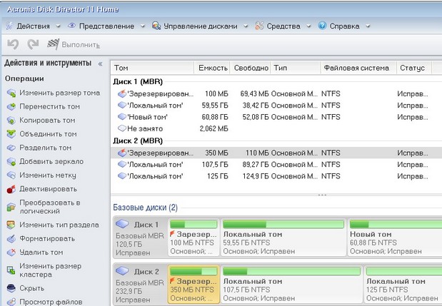This screenshot has width=442, height=306.
Task: Choose Форматировать operation
Action: (47, 239)
